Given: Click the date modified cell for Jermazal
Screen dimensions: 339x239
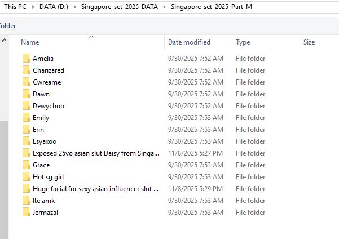Looking at the screenshot, I should pyautogui.click(x=196, y=213).
